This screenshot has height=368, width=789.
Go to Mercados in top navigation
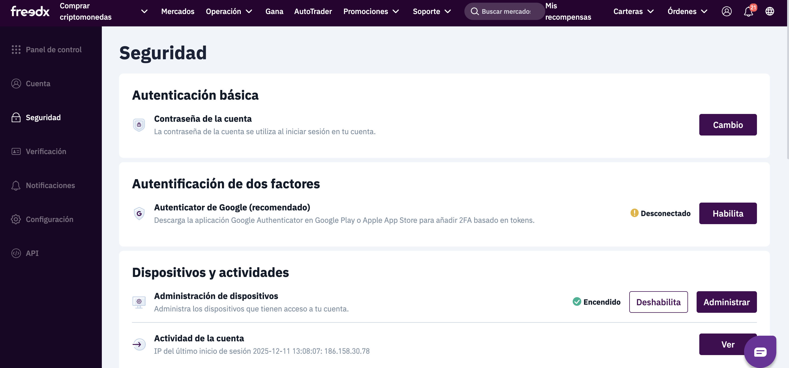(178, 11)
